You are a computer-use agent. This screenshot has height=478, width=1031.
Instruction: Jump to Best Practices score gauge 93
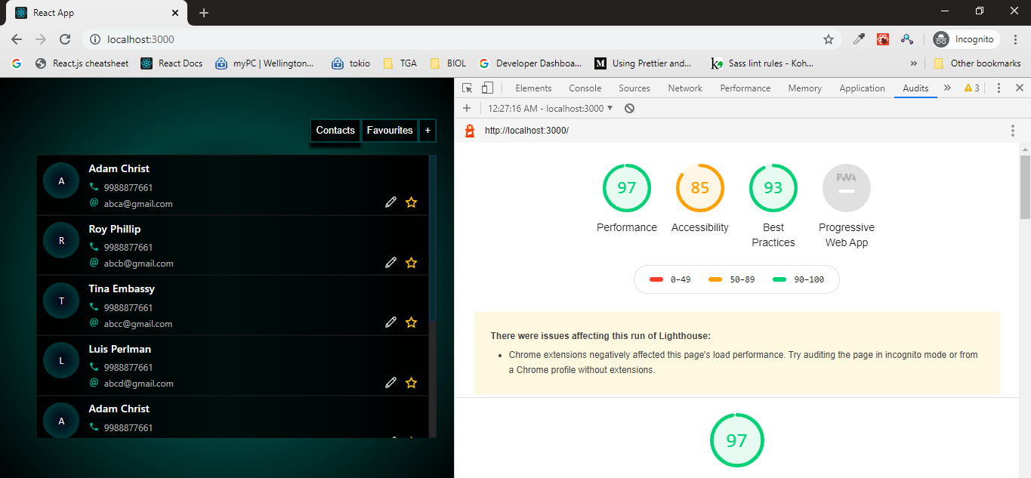point(773,188)
